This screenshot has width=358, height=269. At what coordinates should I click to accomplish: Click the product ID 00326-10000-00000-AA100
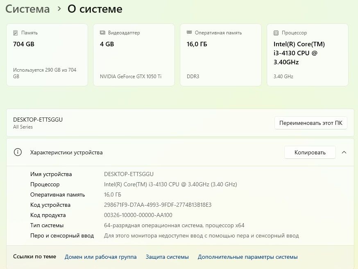pyautogui.click(x=138, y=215)
